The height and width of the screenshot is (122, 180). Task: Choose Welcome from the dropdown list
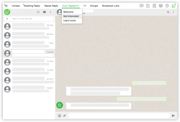68,12
